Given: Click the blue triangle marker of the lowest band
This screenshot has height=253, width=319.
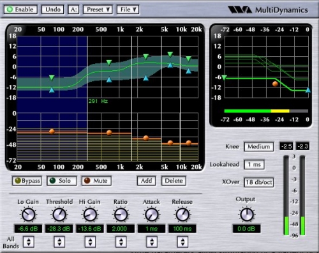Looking at the screenshot, I should [x=52, y=90].
